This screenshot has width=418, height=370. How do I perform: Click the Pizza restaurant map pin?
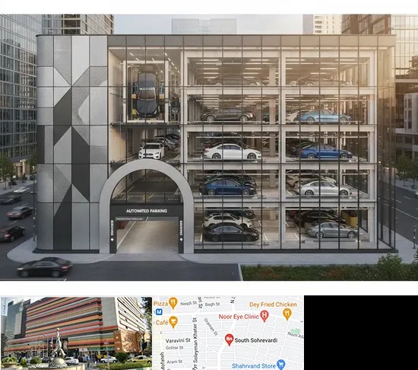[x=173, y=303]
